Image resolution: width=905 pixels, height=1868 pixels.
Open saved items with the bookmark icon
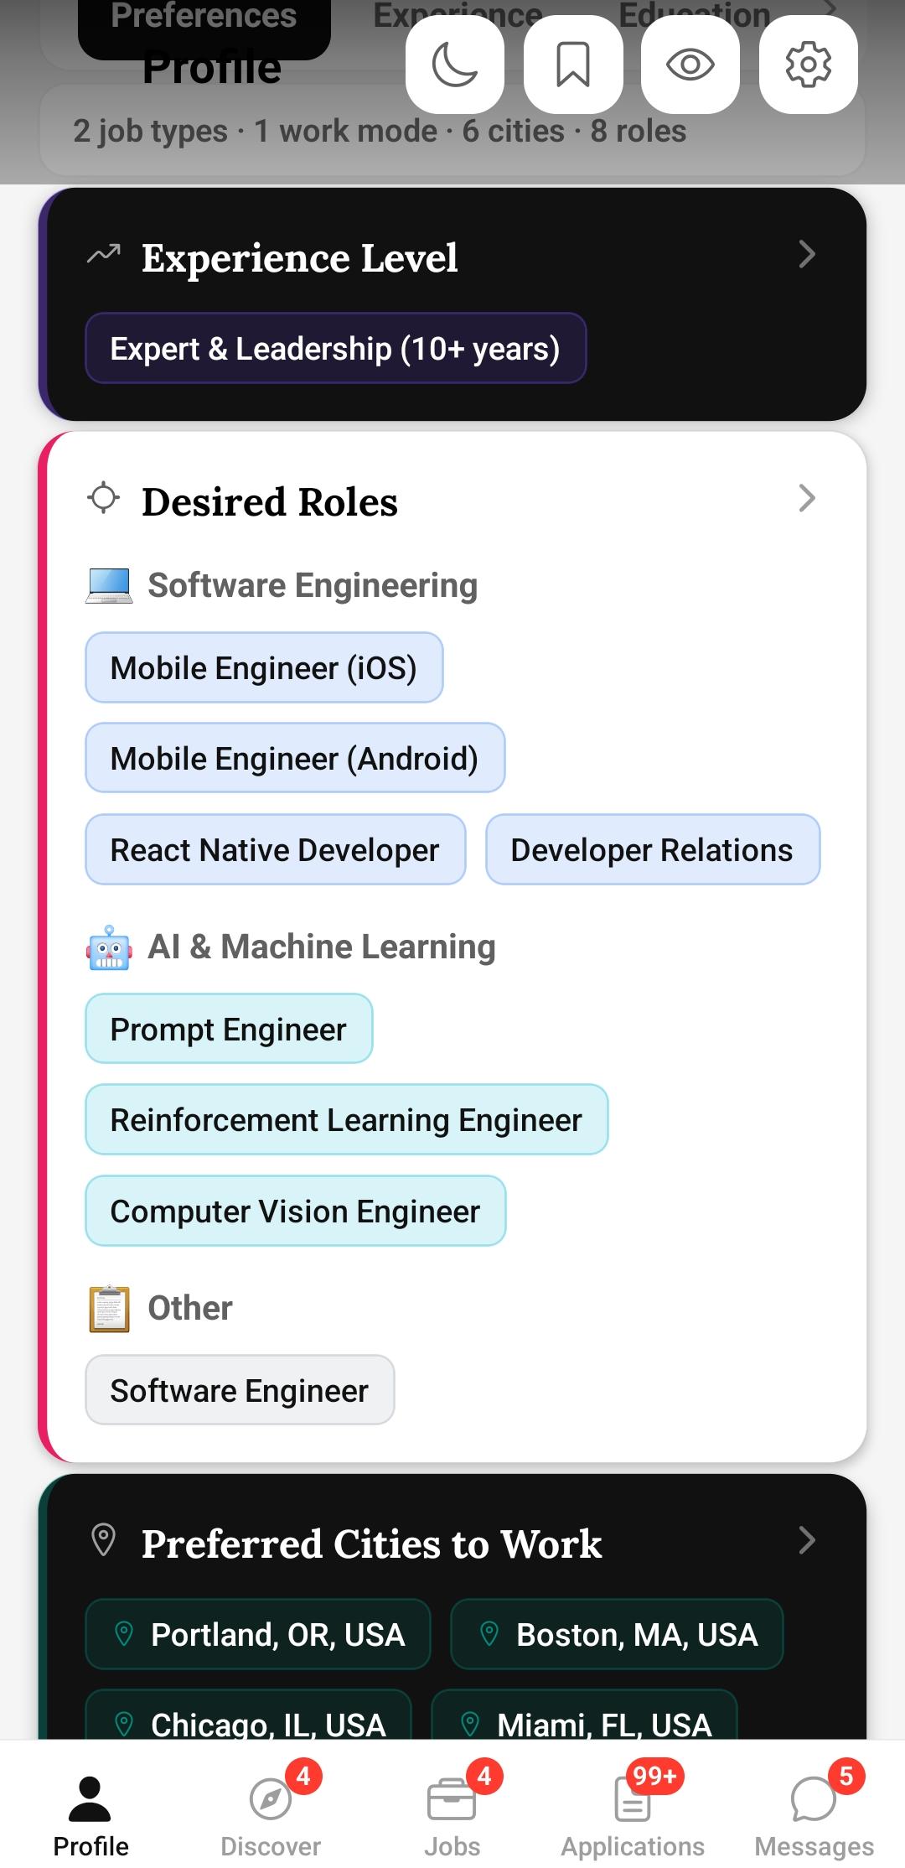click(x=572, y=65)
